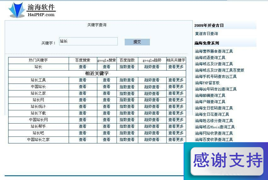
Task: Click 趋势查看 in the 中国站长 row
Action: [x=152, y=87]
